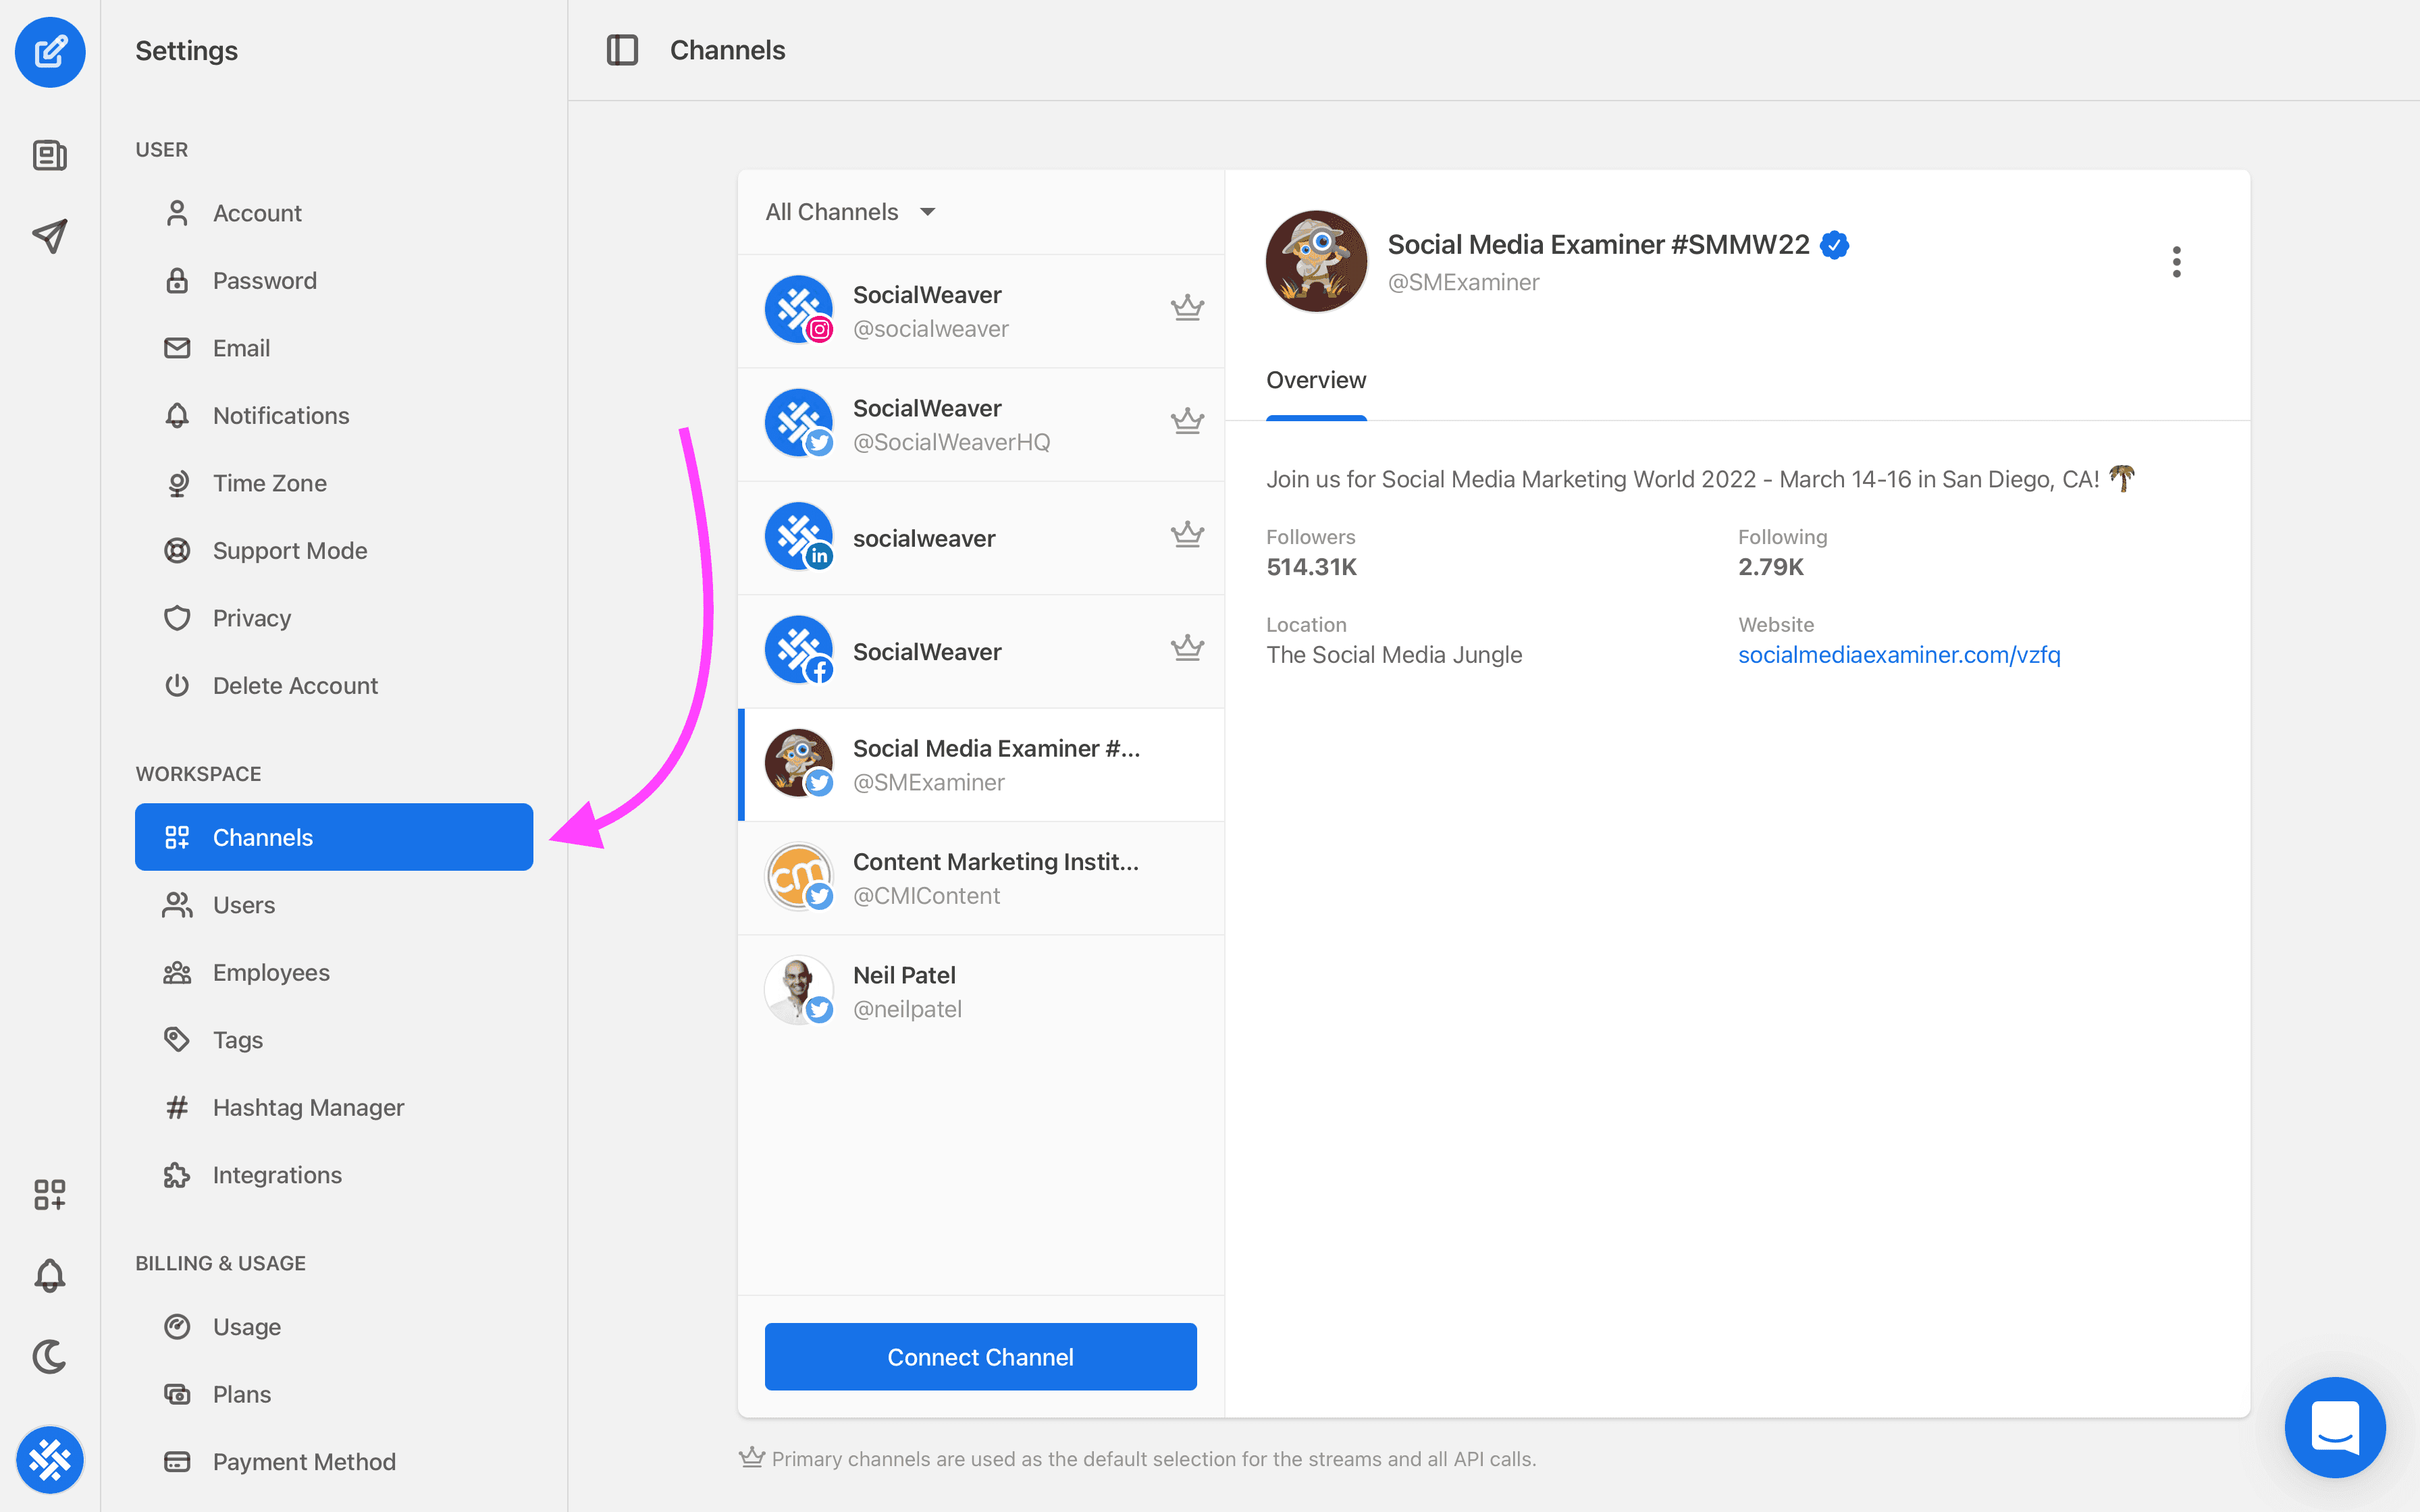2420x1512 pixels.
Task: Select the Overview tab
Action: [1316, 380]
